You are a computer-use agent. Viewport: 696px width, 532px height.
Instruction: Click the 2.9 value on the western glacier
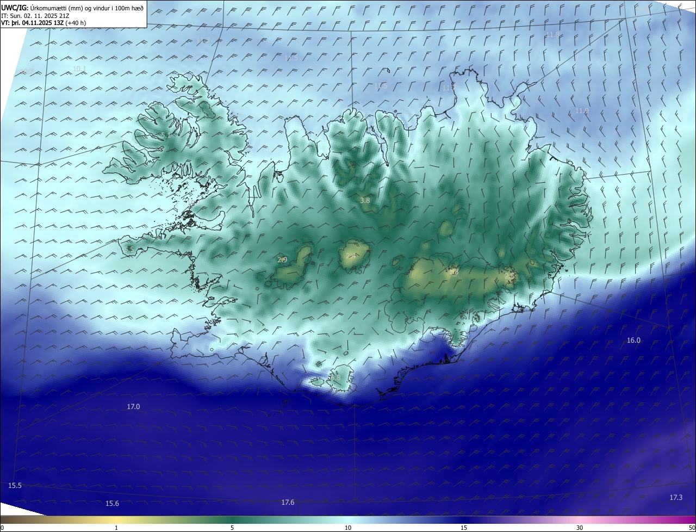[x=282, y=259]
